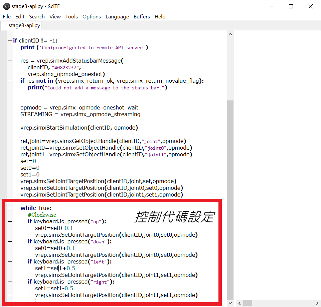
Task: Click 'vrep.simx_opmode_oneshot)' line
Action: [66, 74]
